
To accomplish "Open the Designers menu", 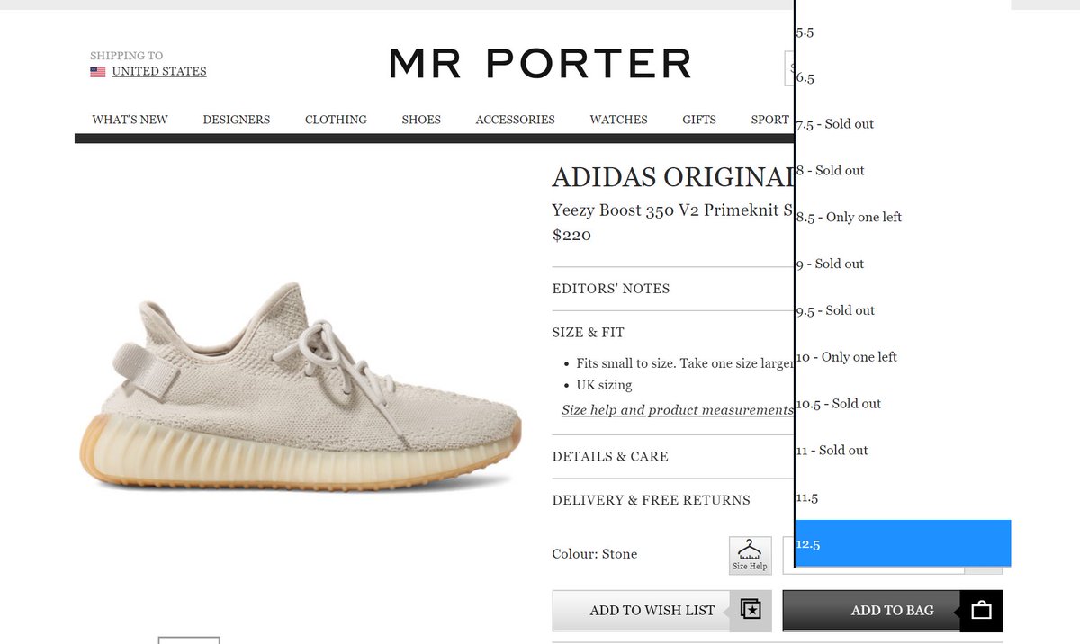I will click(237, 120).
